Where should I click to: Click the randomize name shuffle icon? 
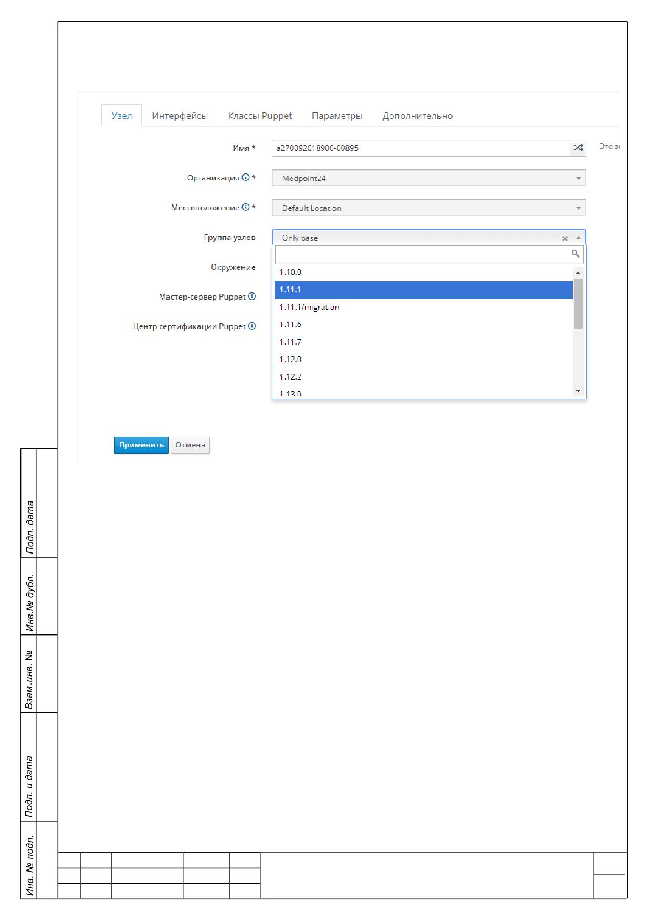point(578,148)
